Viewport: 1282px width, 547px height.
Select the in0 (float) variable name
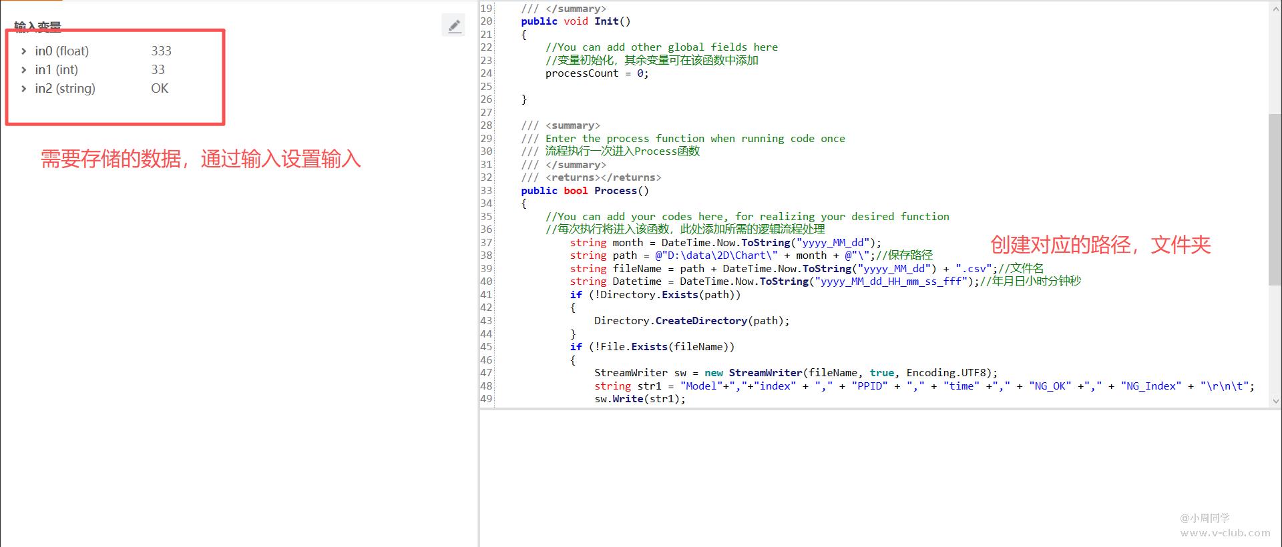pos(61,51)
